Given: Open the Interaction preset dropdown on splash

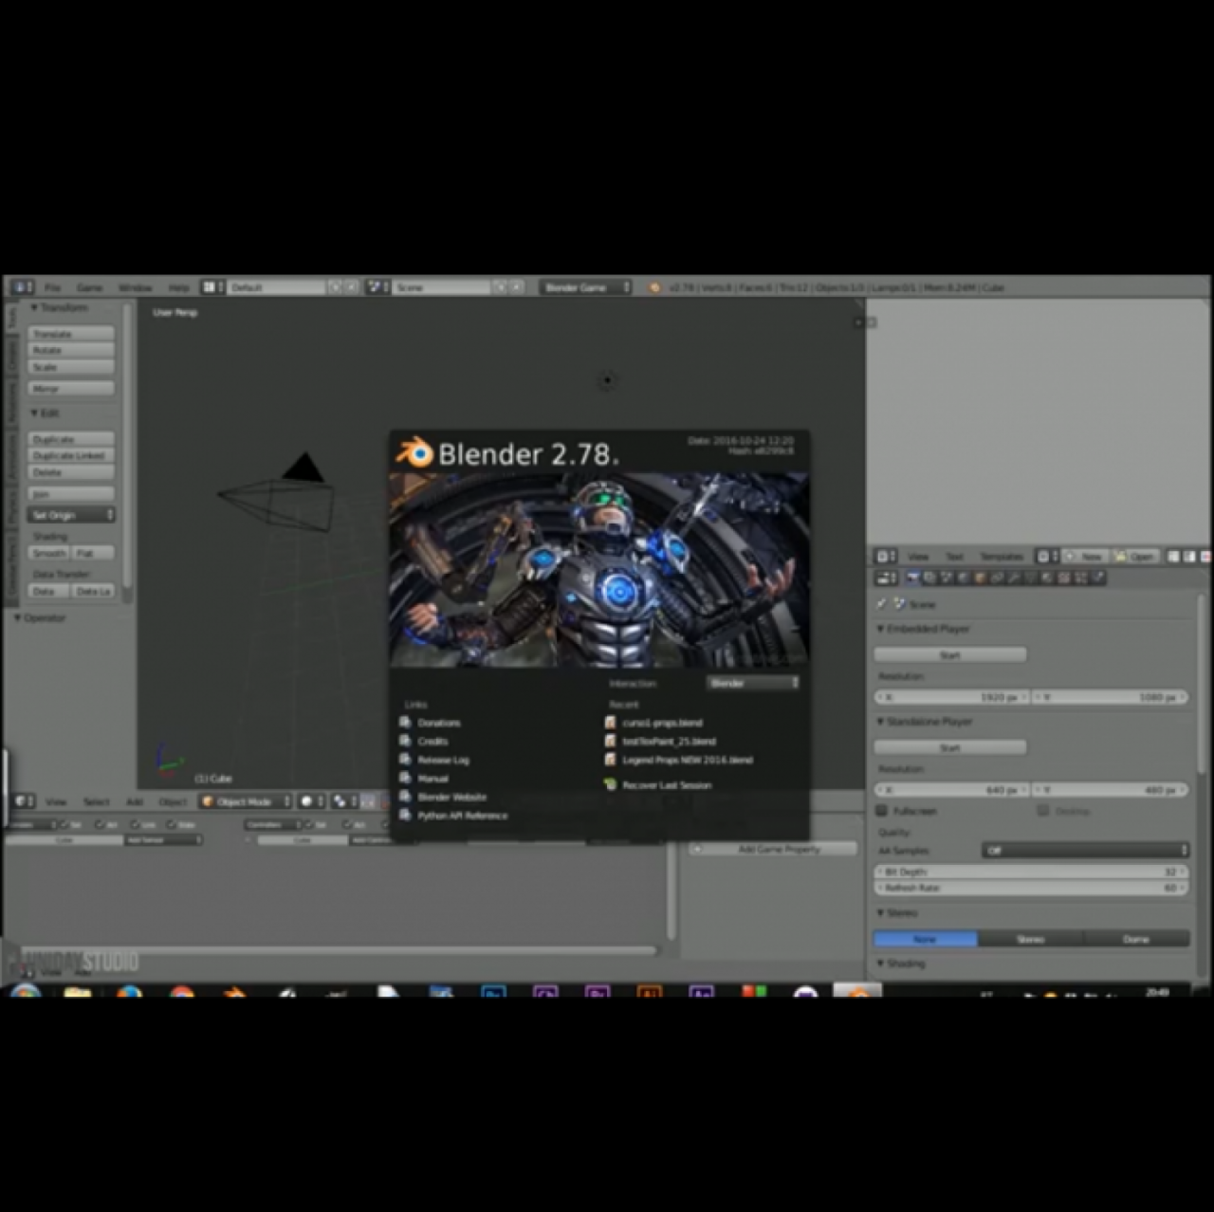Looking at the screenshot, I should click(752, 683).
